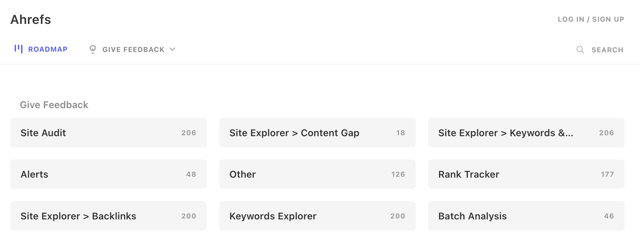This screenshot has height=236, width=640.
Task: Select the Batch Analysis card
Action: coord(526,216)
